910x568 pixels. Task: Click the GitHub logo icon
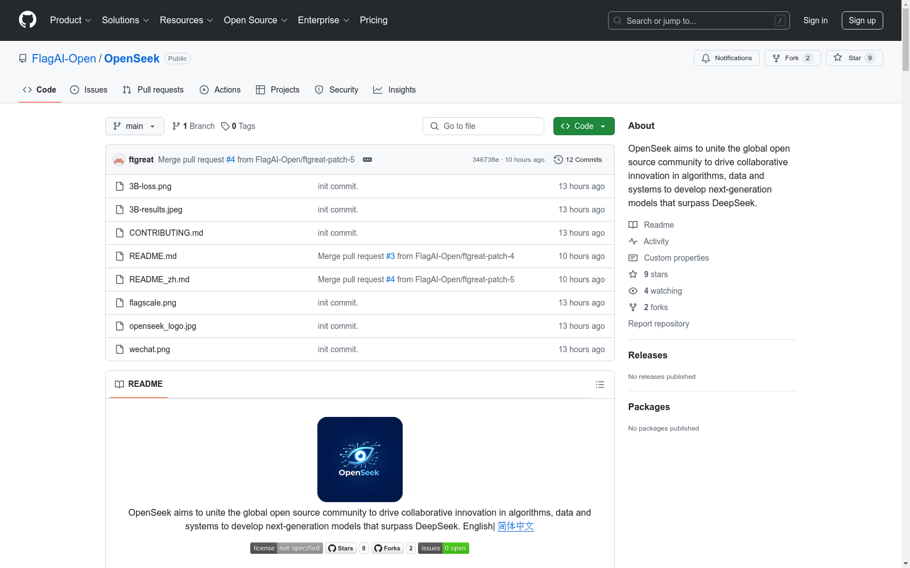pyautogui.click(x=27, y=20)
